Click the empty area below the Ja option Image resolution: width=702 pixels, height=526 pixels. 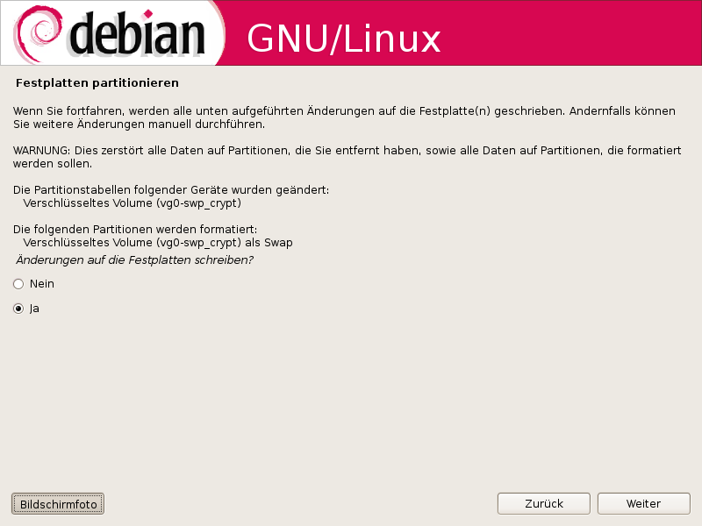[351, 398]
